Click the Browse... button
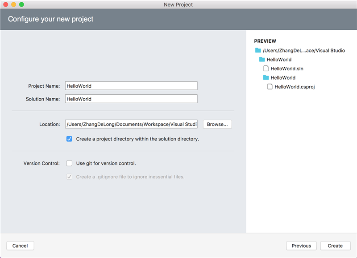 (217, 125)
